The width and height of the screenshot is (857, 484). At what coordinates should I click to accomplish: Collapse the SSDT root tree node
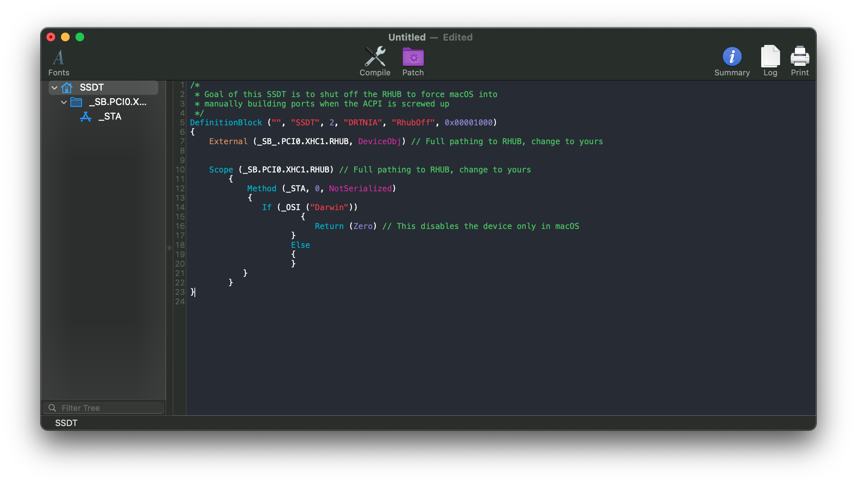(x=54, y=88)
